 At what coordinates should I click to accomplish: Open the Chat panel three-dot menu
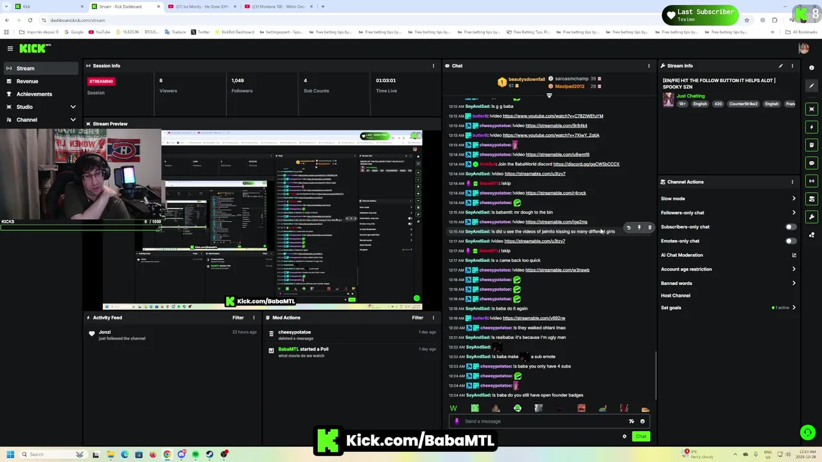click(649, 65)
